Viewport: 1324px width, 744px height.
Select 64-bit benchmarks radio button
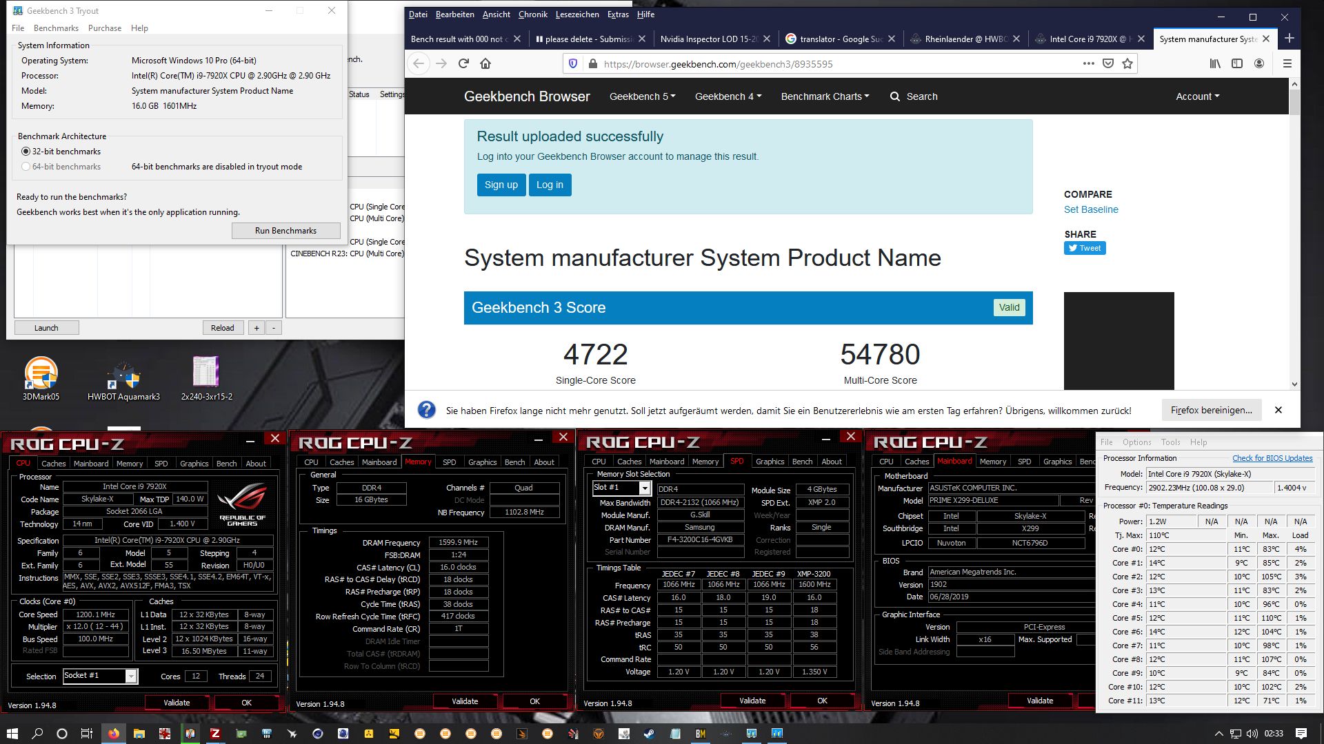[26, 167]
